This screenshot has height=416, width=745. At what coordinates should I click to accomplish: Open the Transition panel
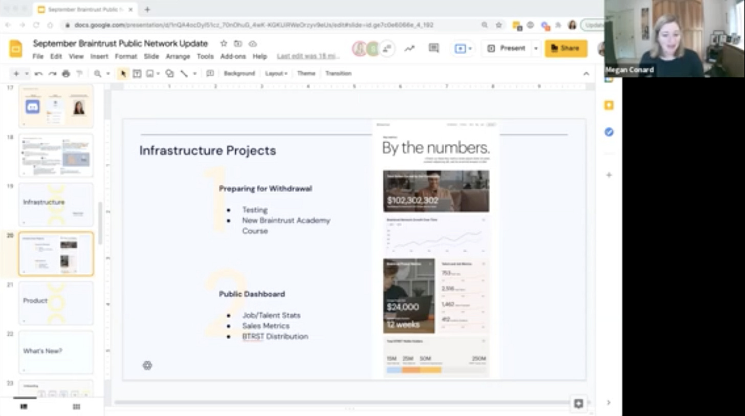338,74
